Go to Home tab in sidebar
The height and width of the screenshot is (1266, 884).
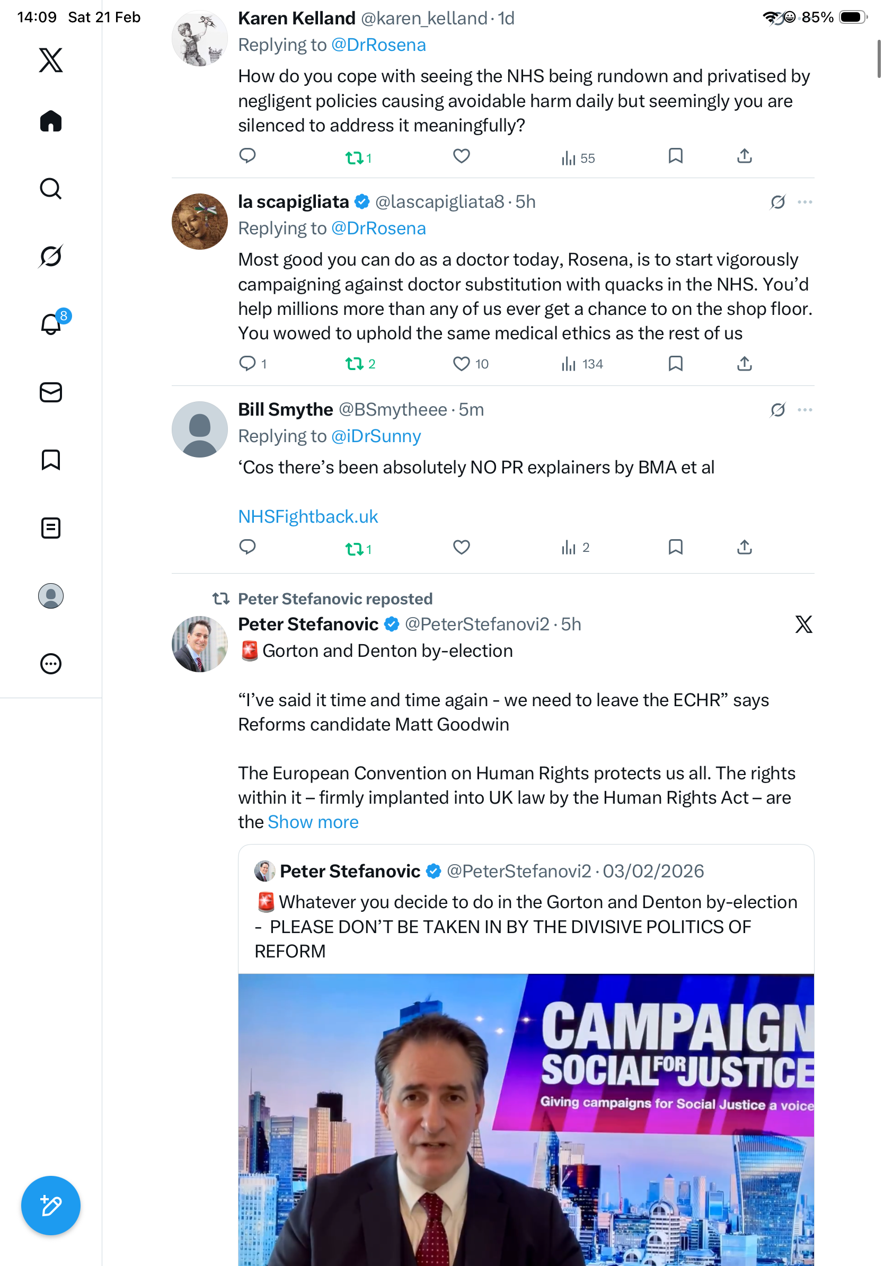click(51, 121)
